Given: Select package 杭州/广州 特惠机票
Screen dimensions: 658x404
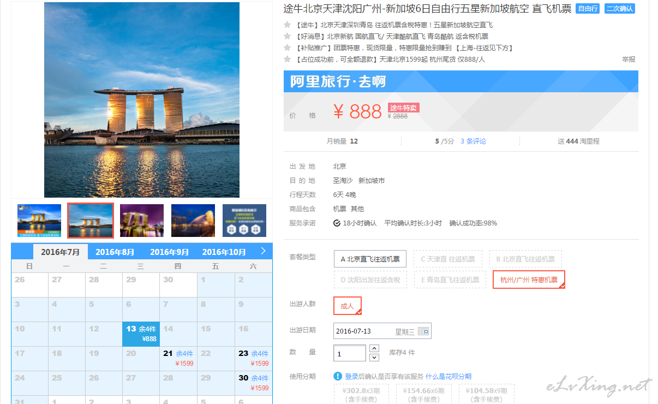Looking at the screenshot, I should [529, 280].
